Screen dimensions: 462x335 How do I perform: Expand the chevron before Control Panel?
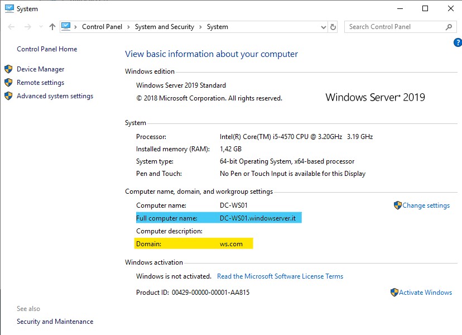76,27
